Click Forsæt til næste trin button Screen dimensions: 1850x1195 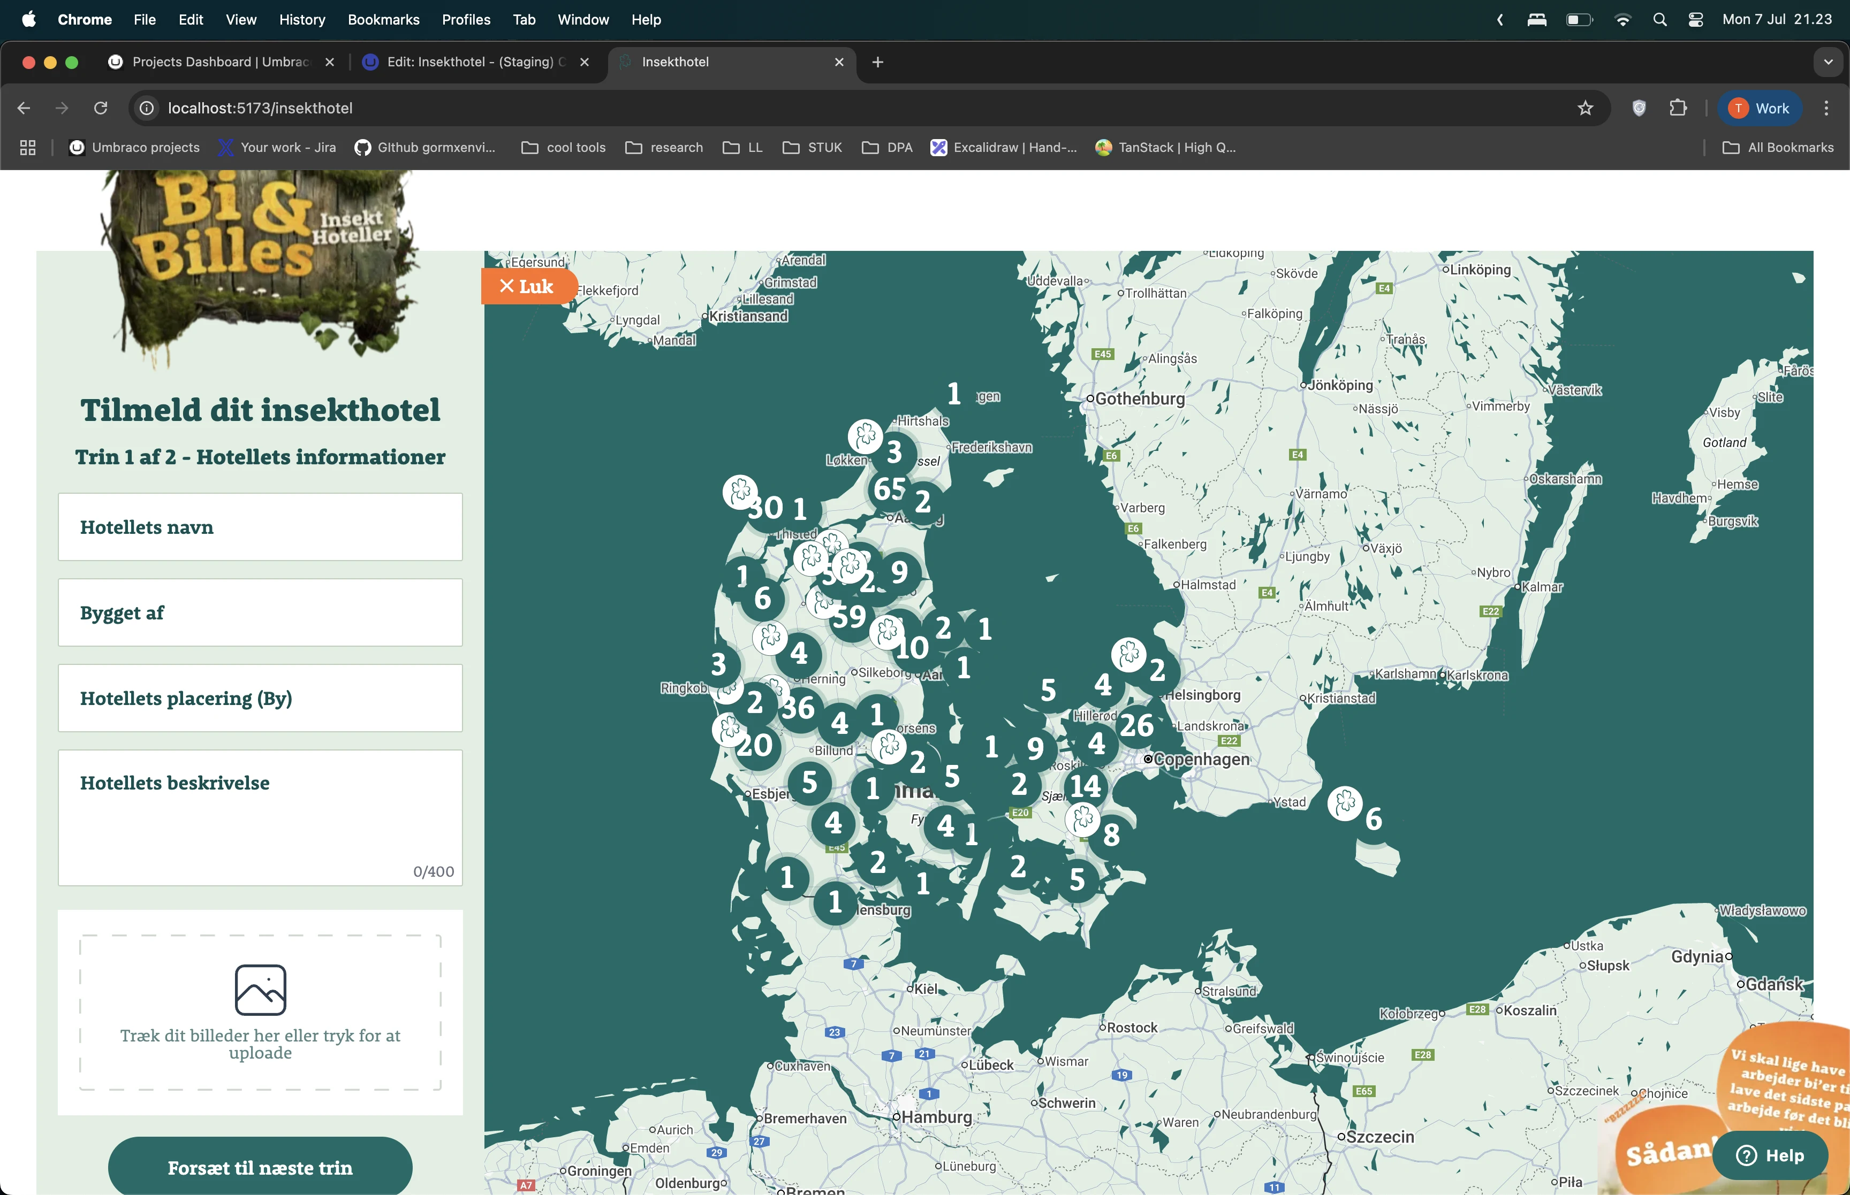(x=260, y=1167)
